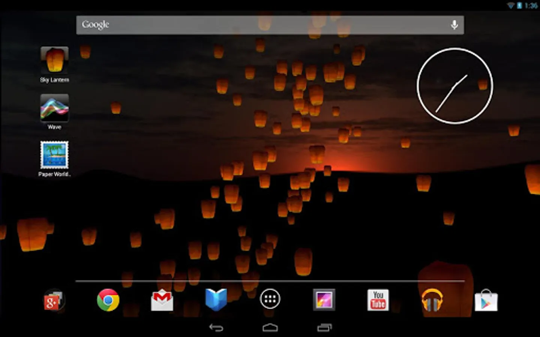Open Gmail from the dock
Screen dimensions: 540x337
pyautogui.click(x=162, y=300)
